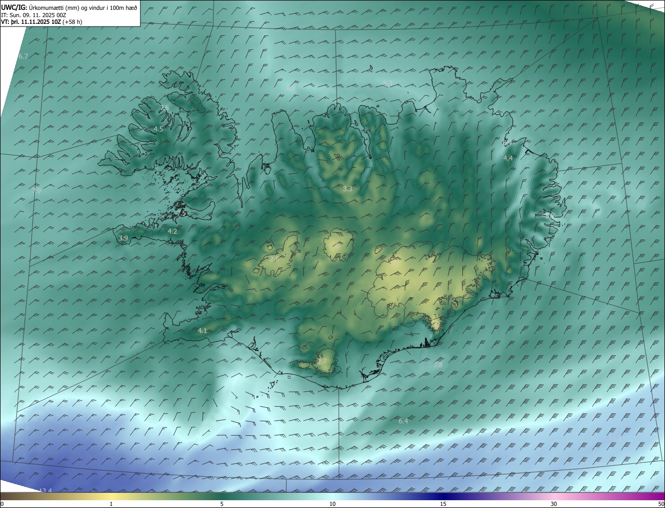The image size is (665, 508).
Task: Click the 2.7 value on the southern glacier
Action: tap(322, 362)
